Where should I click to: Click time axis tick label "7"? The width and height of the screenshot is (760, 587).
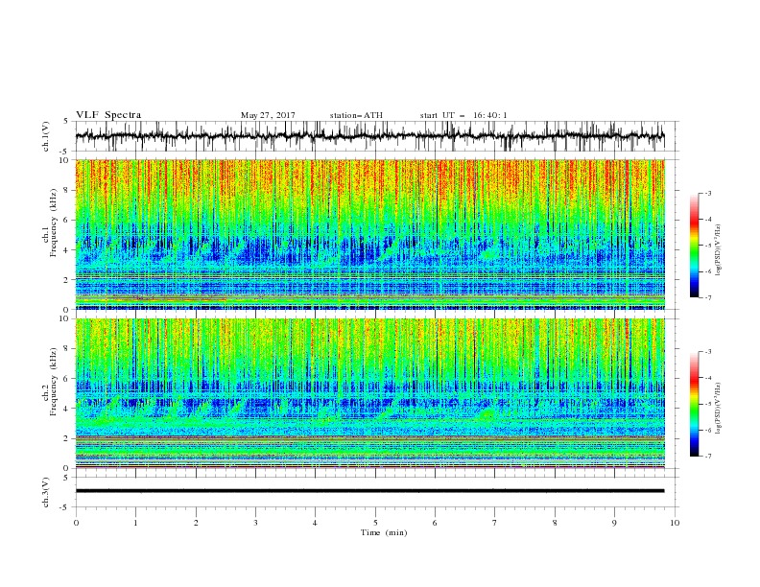click(494, 523)
